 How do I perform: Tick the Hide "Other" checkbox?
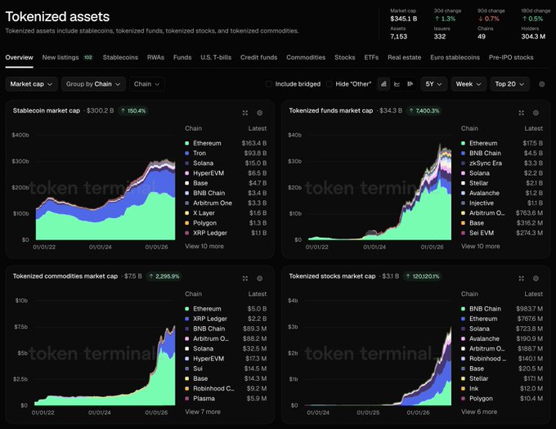[x=329, y=84]
